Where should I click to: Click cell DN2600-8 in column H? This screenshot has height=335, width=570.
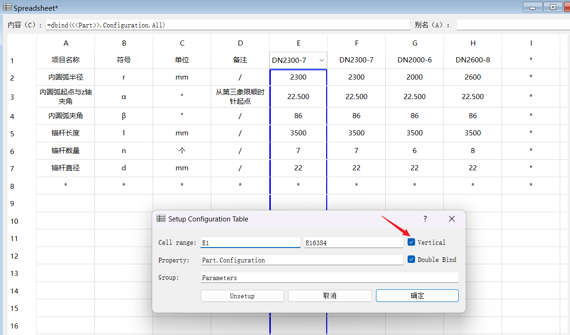[x=473, y=60]
